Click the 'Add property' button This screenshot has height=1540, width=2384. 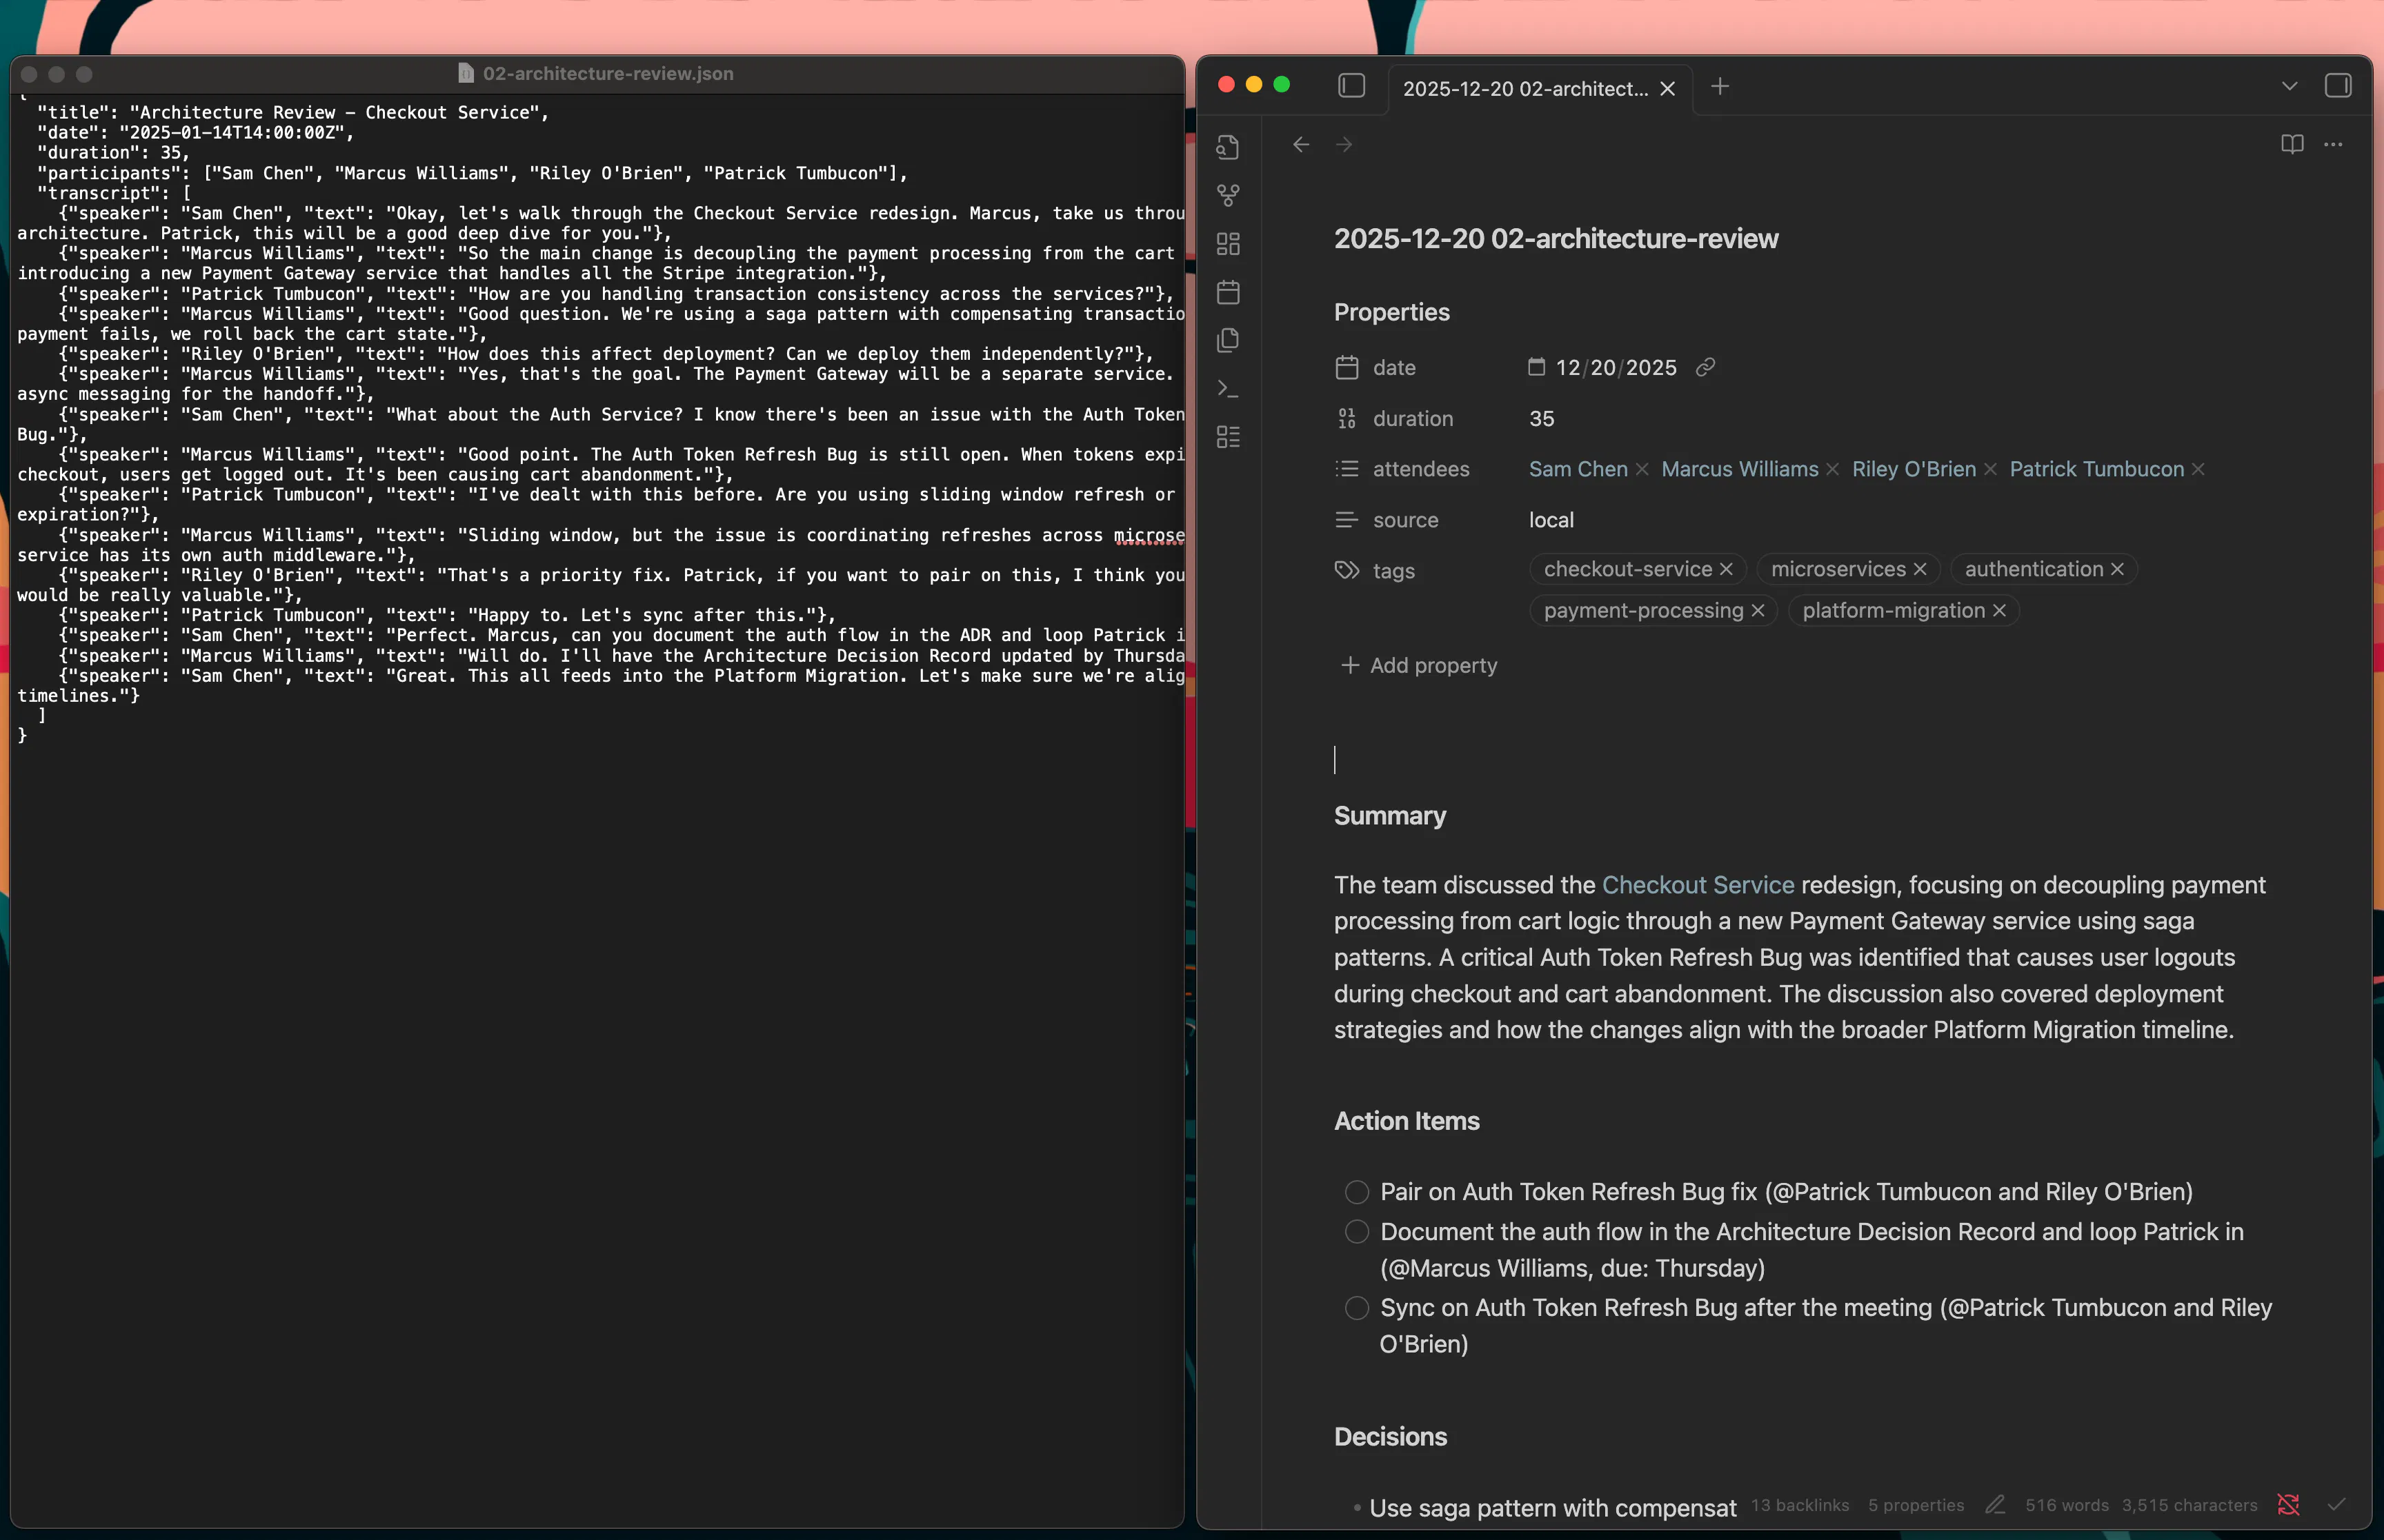click(1418, 666)
